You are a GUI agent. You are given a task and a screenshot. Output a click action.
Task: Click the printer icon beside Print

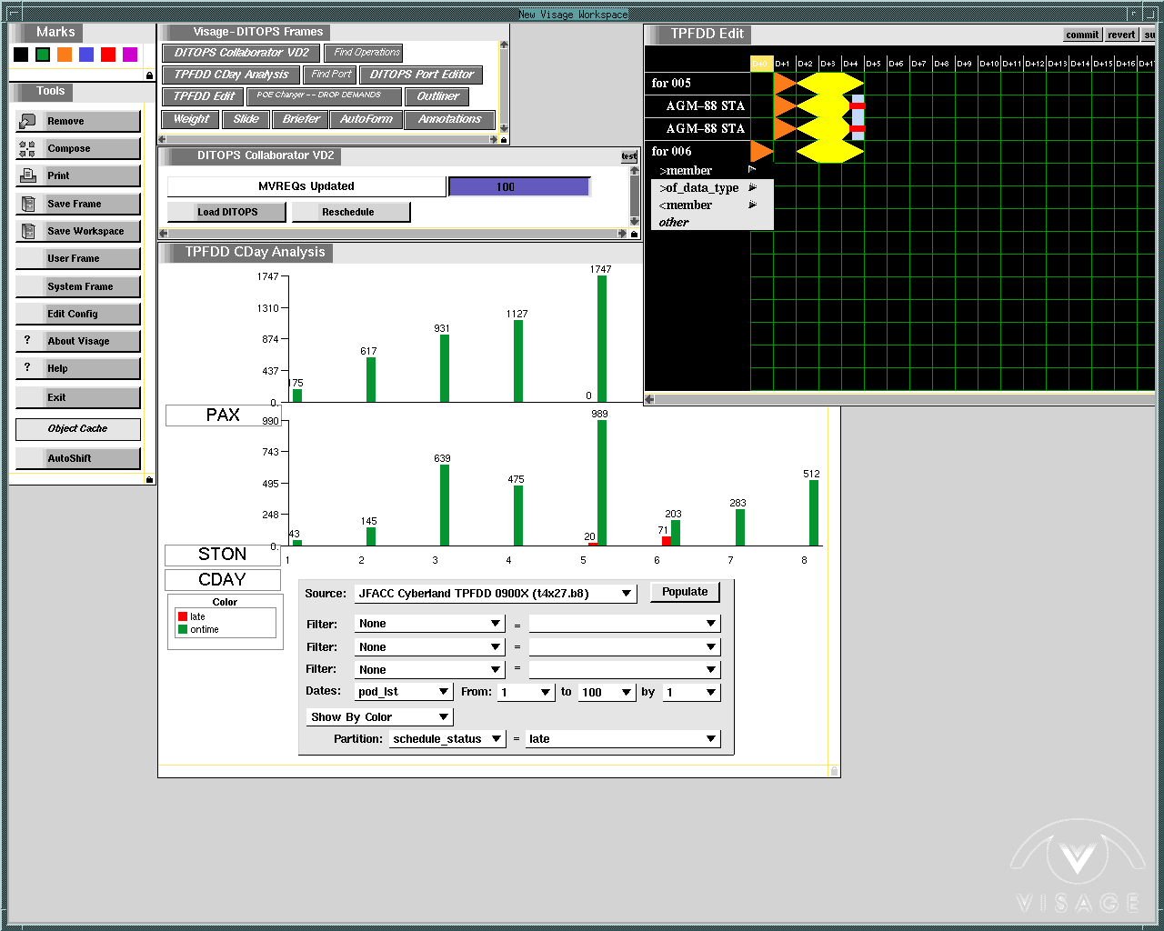coord(27,175)
